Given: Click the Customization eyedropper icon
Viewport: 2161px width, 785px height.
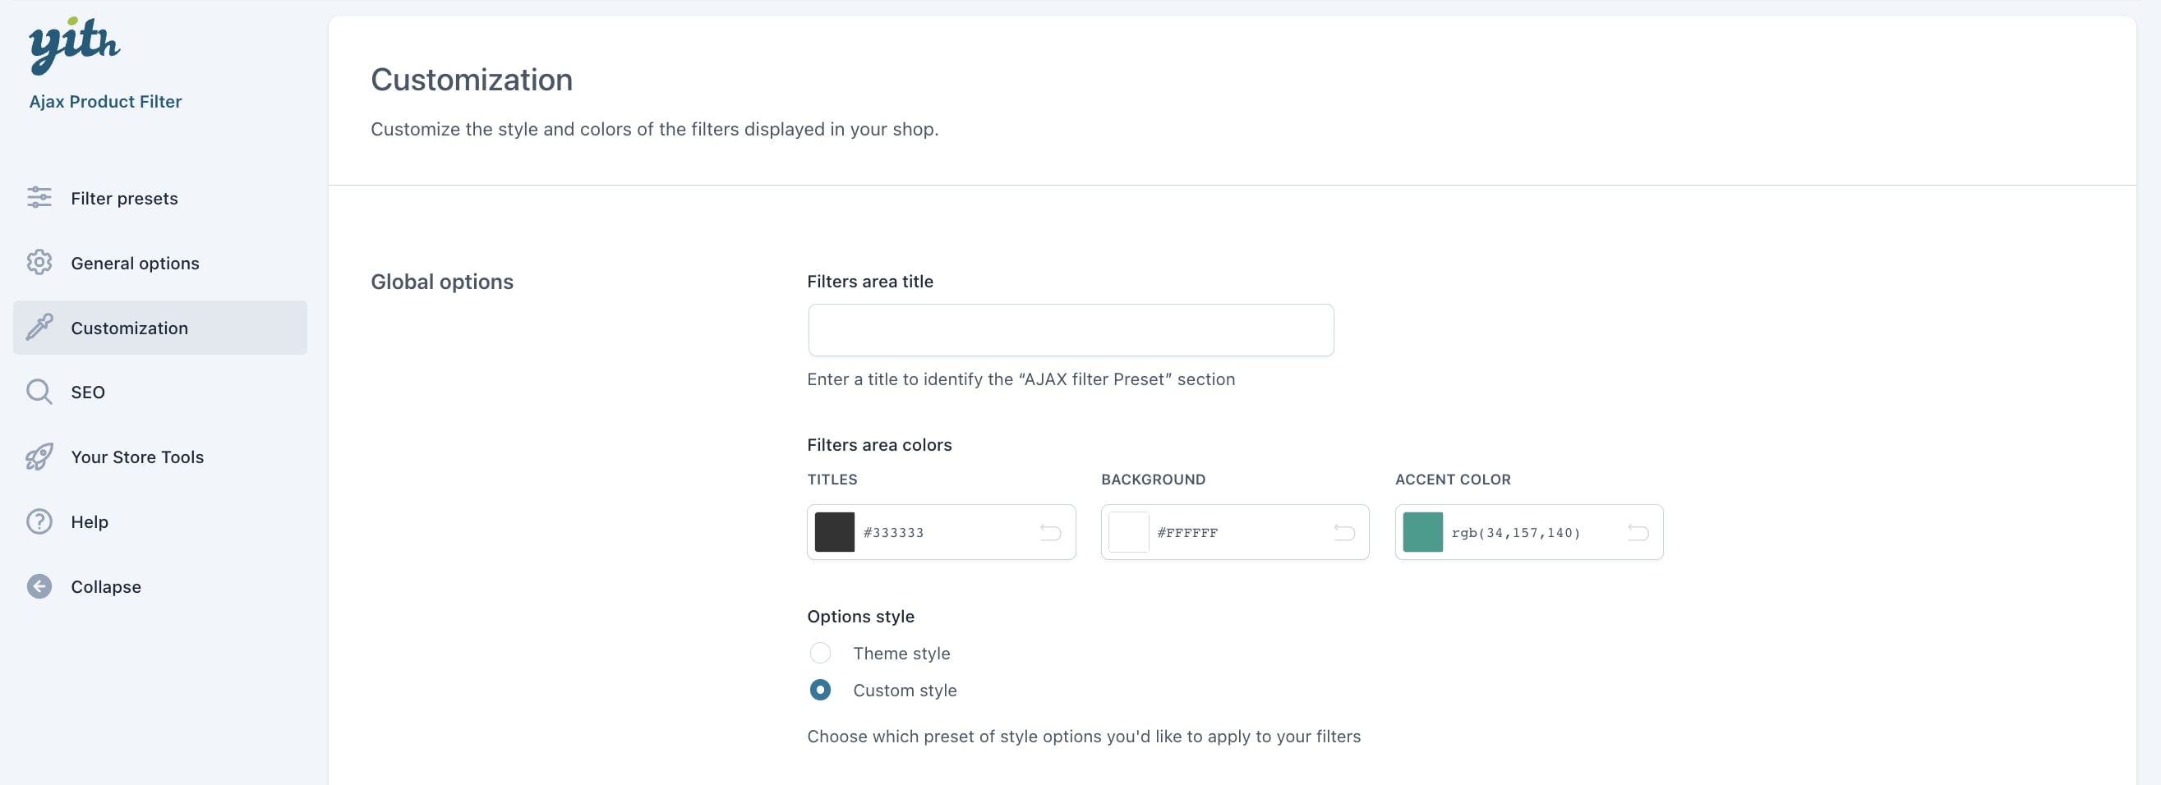Looking at the screenshot, I should coord(39,327).
